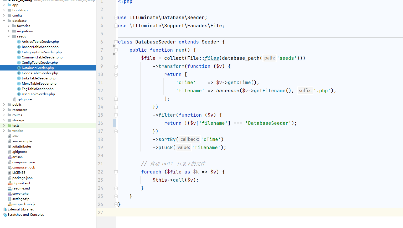Click line number 20 in the gutter

100,156
